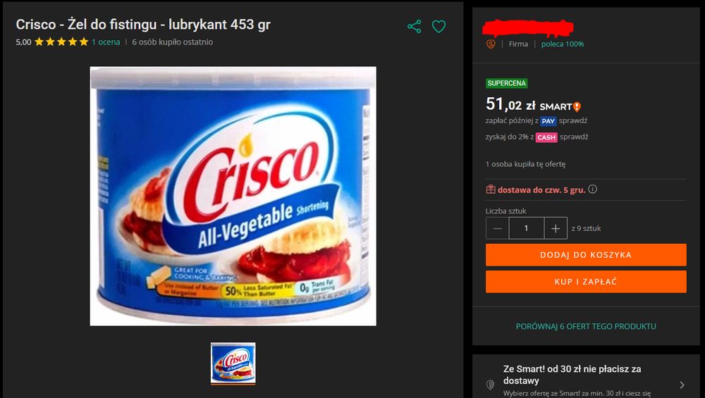
Task: Click KUP I ZAPŁAĆ button
Action: 586,282
